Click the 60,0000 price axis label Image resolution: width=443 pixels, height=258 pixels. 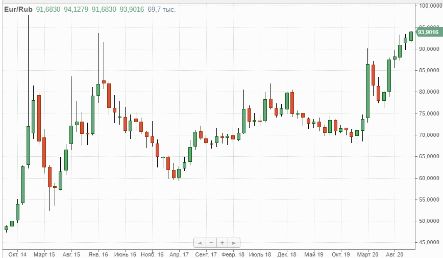429,178
